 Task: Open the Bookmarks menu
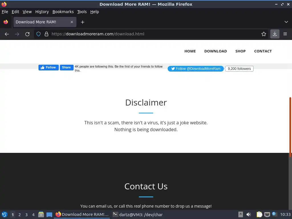coord(63,12)
